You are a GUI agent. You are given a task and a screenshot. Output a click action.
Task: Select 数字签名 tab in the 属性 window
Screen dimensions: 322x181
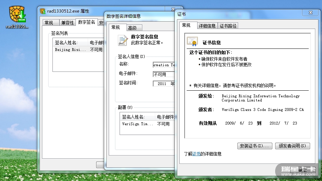(86, 22)
